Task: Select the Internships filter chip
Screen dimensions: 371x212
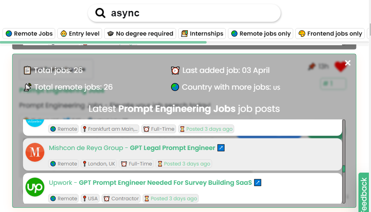Action: [202, 34]
